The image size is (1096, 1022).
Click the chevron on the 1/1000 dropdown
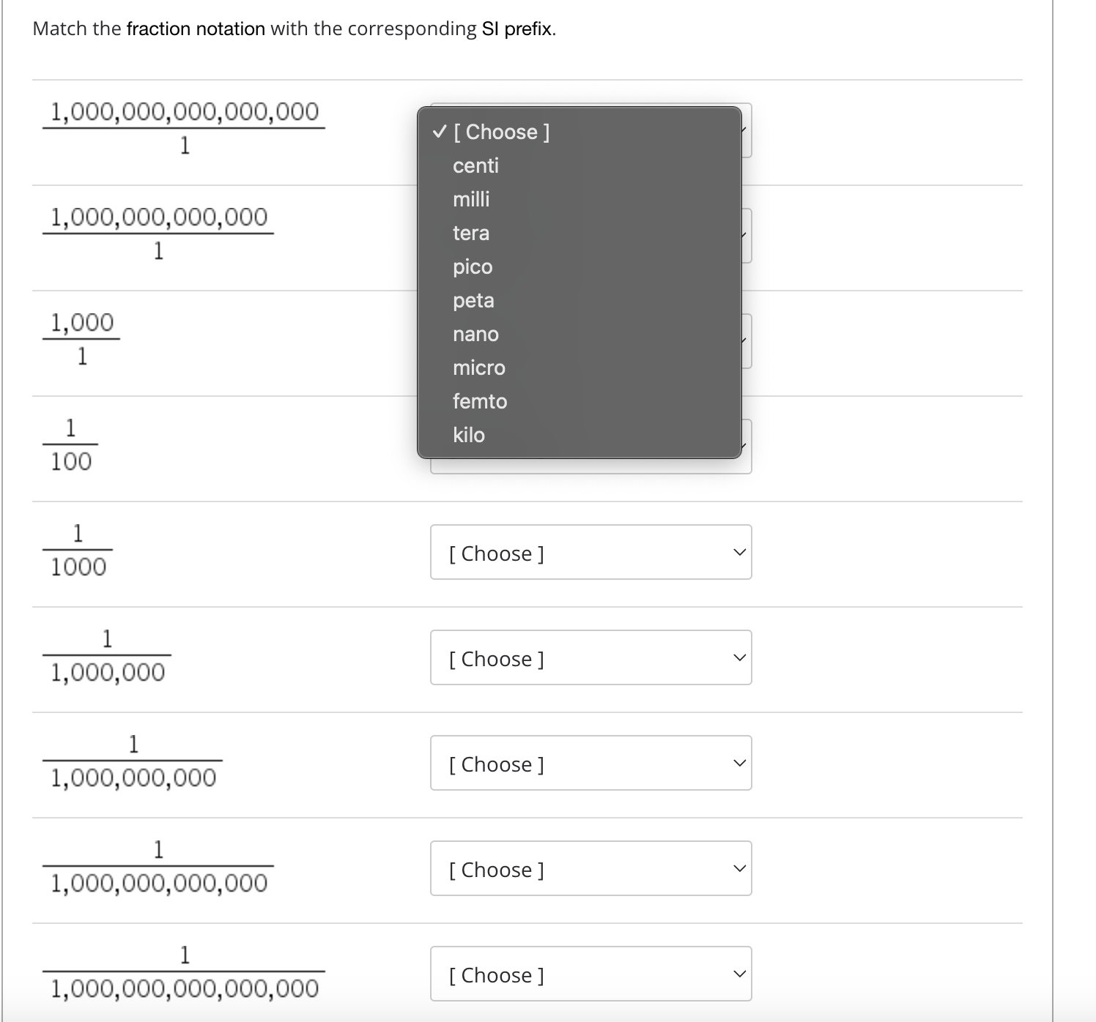[740, 553]
